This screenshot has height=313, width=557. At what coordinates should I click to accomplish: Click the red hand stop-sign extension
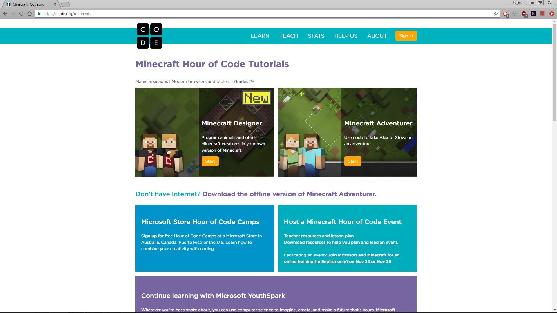click(505, 14)
